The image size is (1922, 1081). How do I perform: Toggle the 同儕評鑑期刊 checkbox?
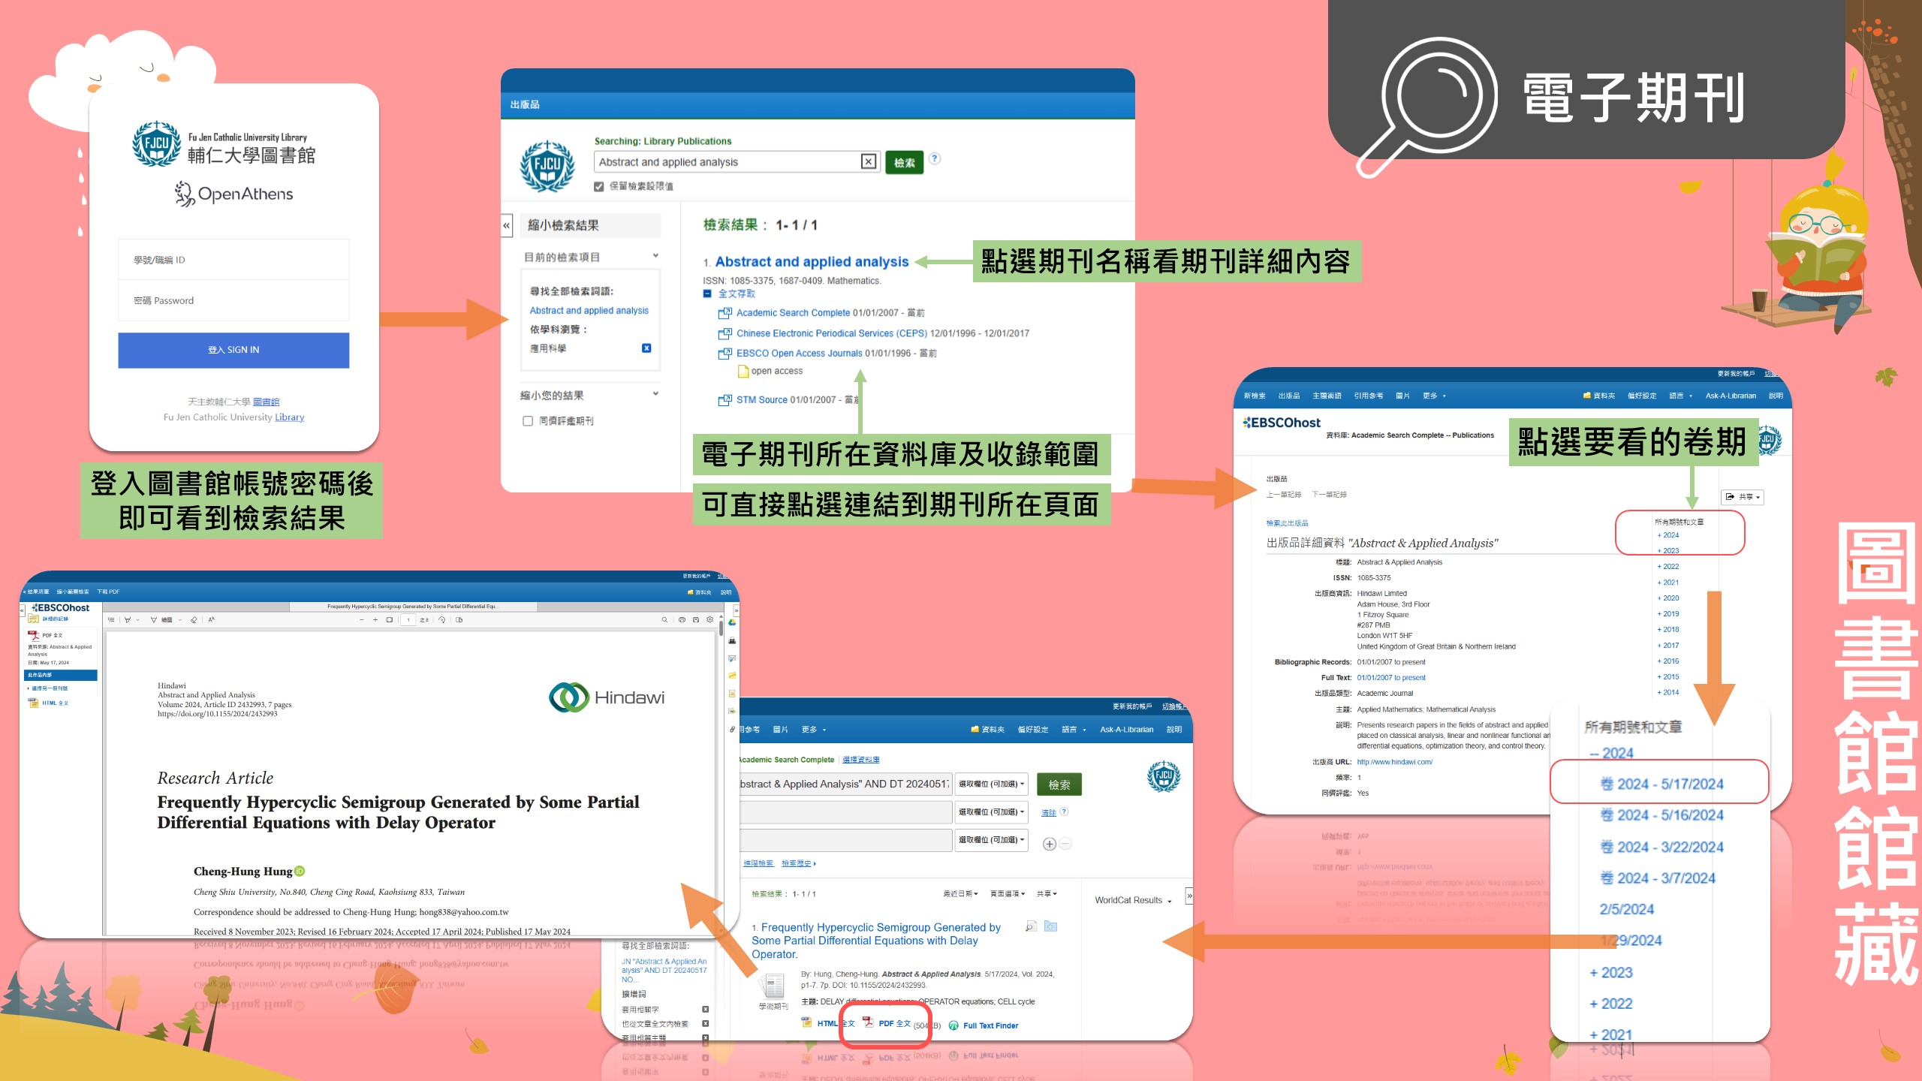[528, 421]
